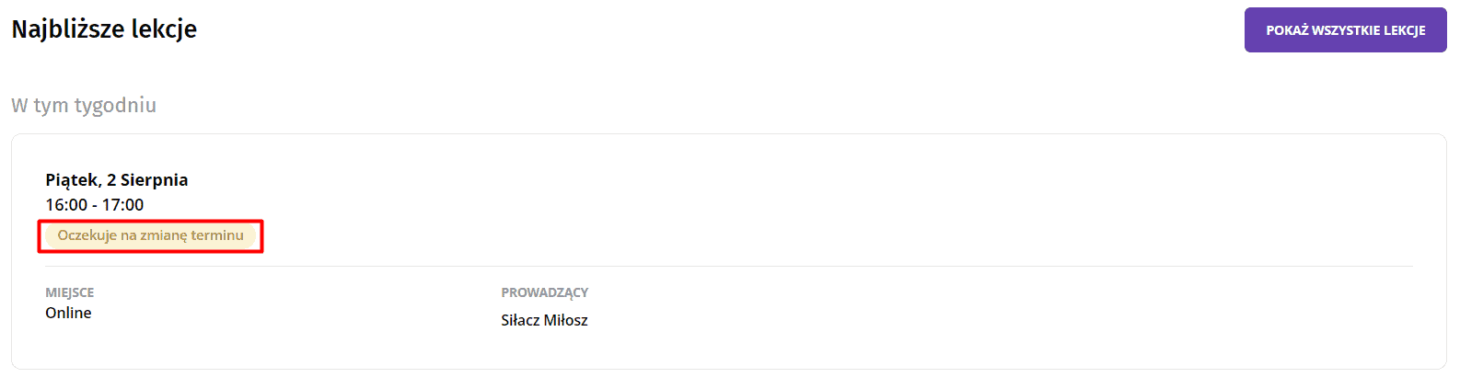Open the Piątek, 2 Sierpnia lesson date
Screen dimensions: 1460x389
[x=117, y=180]
